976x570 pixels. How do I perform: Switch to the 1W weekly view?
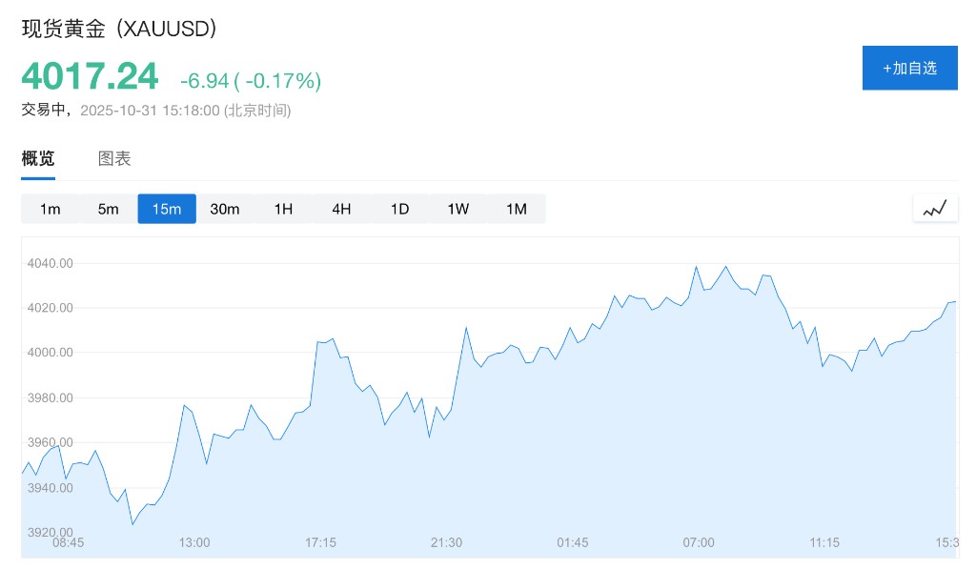coord(457,209)
